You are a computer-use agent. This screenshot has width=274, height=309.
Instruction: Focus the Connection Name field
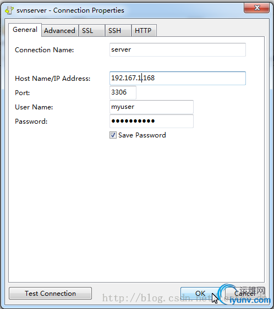pos(178,49)
